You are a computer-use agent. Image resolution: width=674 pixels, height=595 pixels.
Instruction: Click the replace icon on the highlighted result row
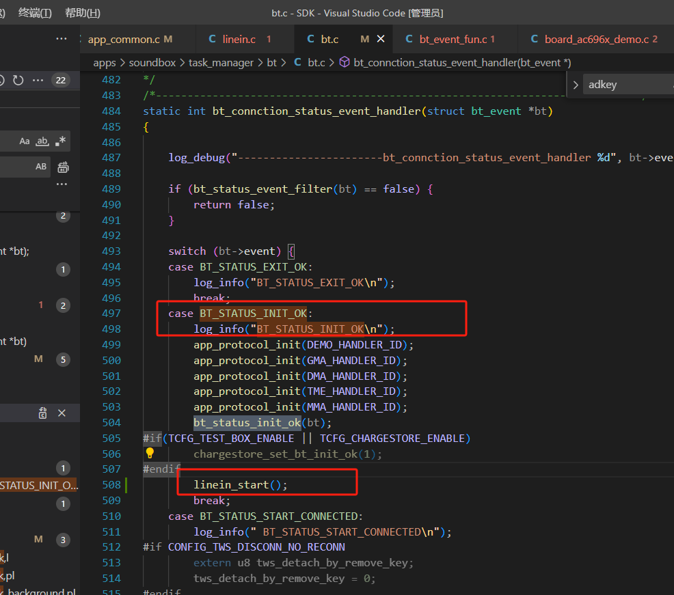(x=42, y=413)
